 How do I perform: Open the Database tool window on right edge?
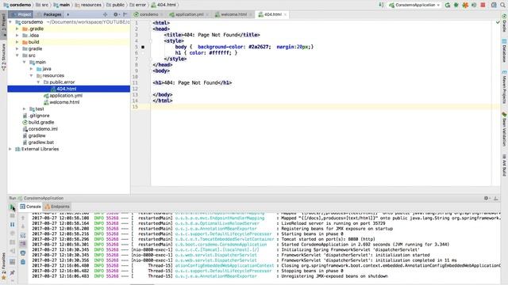[x=504, y=51]
